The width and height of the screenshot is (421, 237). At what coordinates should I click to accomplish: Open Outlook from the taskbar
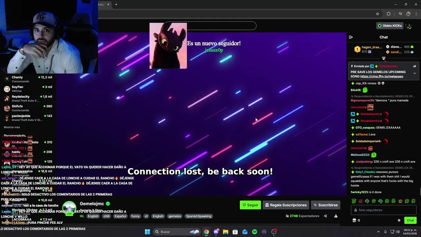pos(245,232)
